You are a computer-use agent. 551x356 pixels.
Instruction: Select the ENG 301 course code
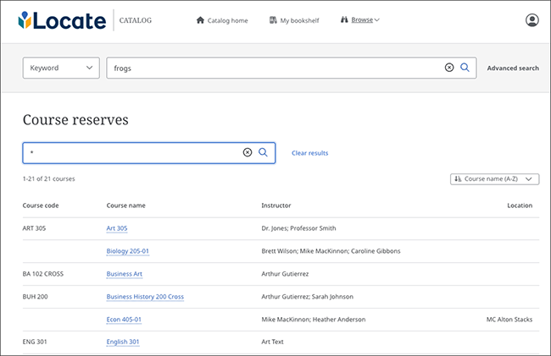pyautogui.click(x=35, y=342)
